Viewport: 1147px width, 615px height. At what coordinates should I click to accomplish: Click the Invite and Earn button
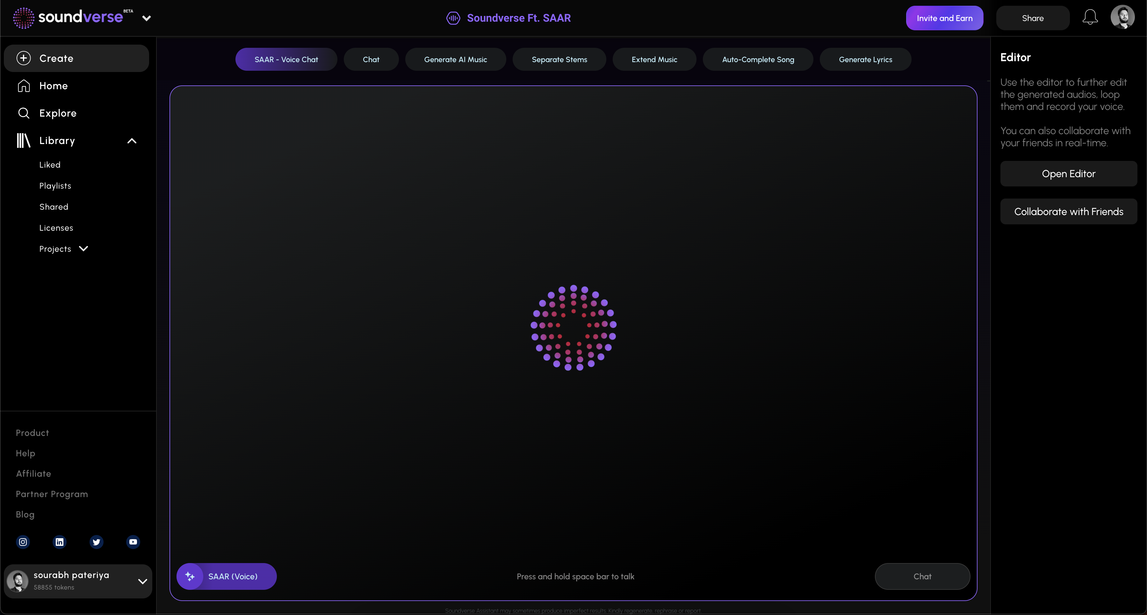pos(944,18)
